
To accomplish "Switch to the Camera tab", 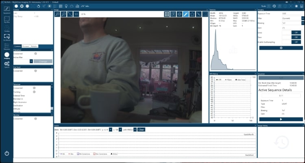I will pyautogui.click(x=17, y=46).
